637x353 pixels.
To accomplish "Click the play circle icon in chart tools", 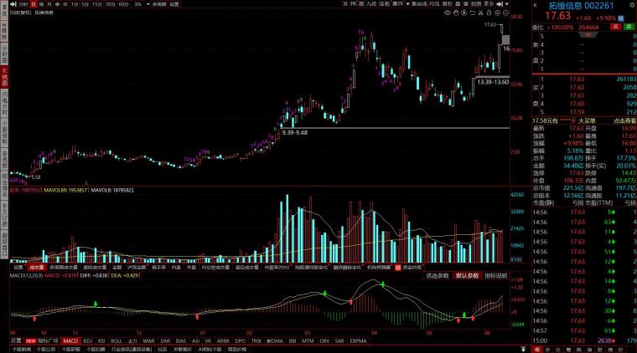I will tap(464, 13).
